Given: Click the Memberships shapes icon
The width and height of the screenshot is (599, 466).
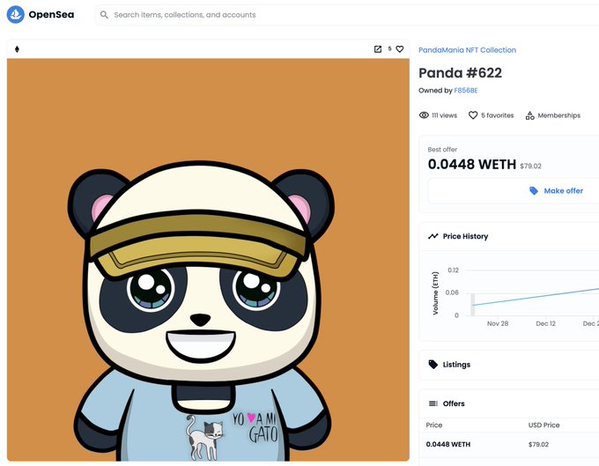Looking at the screenshot, I should pos(530,115).
